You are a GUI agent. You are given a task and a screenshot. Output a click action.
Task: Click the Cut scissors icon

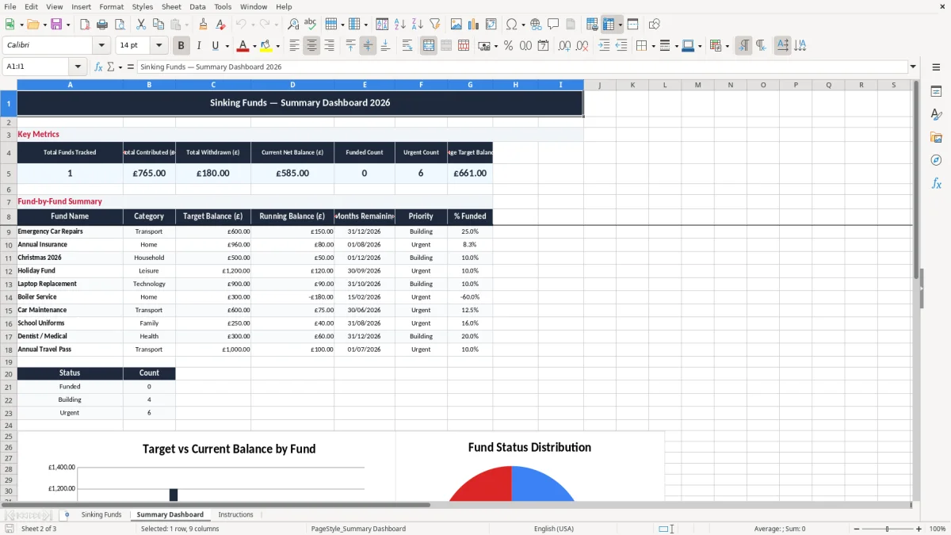tap(141, 25)
